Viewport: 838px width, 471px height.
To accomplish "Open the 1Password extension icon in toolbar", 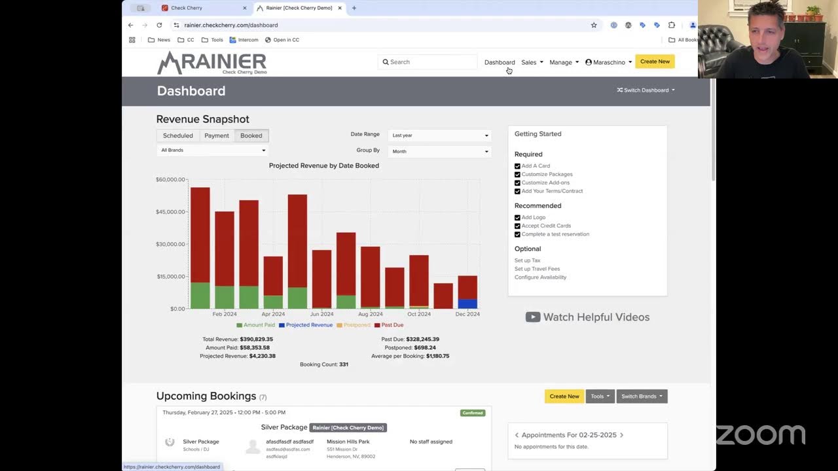I will 613,25.
